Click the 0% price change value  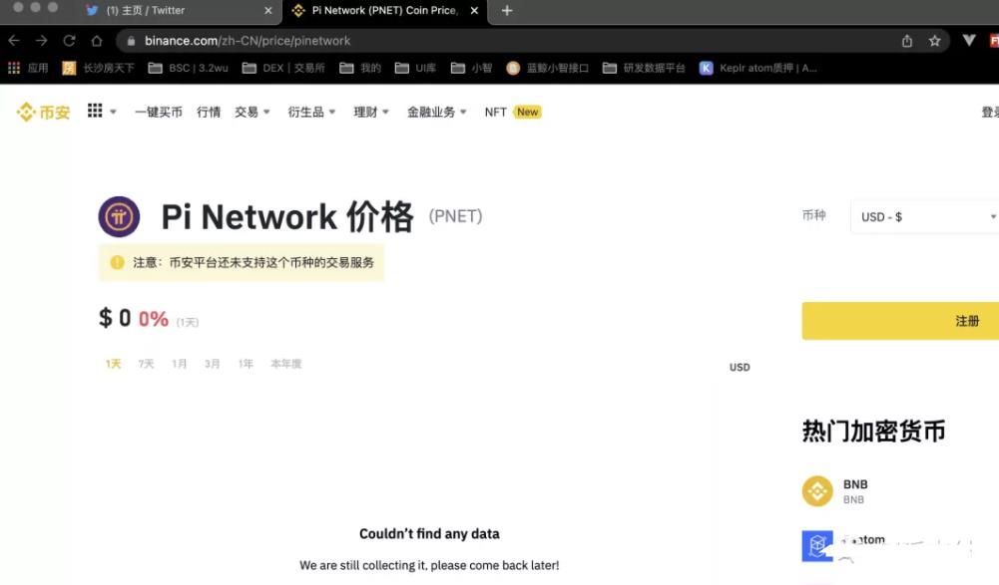point(154,318)
